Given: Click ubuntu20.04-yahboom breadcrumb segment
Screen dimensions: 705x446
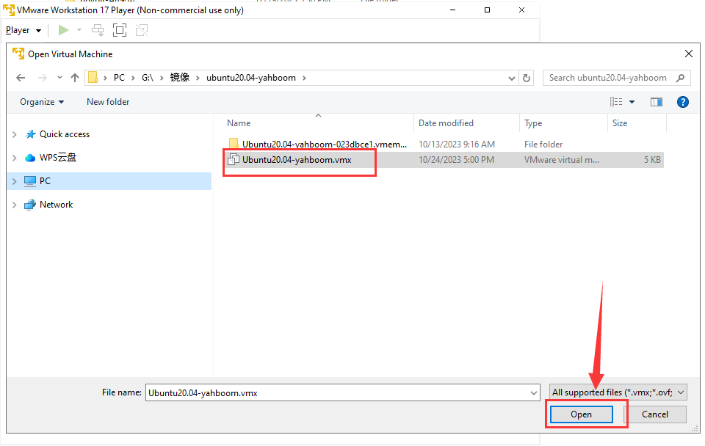Looking at the screenshot, I should (x=251, y=78).
